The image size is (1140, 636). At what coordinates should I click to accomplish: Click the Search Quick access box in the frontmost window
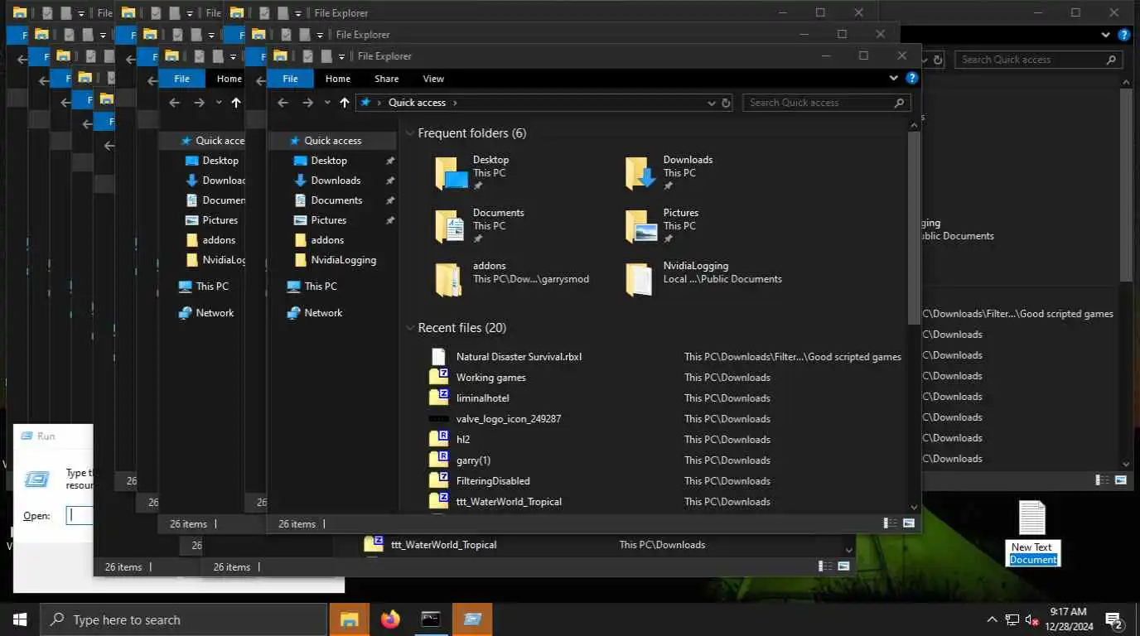click(827, 103)
